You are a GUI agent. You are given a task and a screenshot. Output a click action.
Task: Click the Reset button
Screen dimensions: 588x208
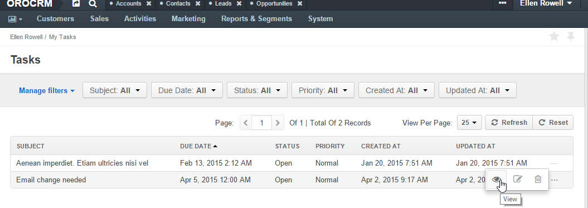(553, 123)
